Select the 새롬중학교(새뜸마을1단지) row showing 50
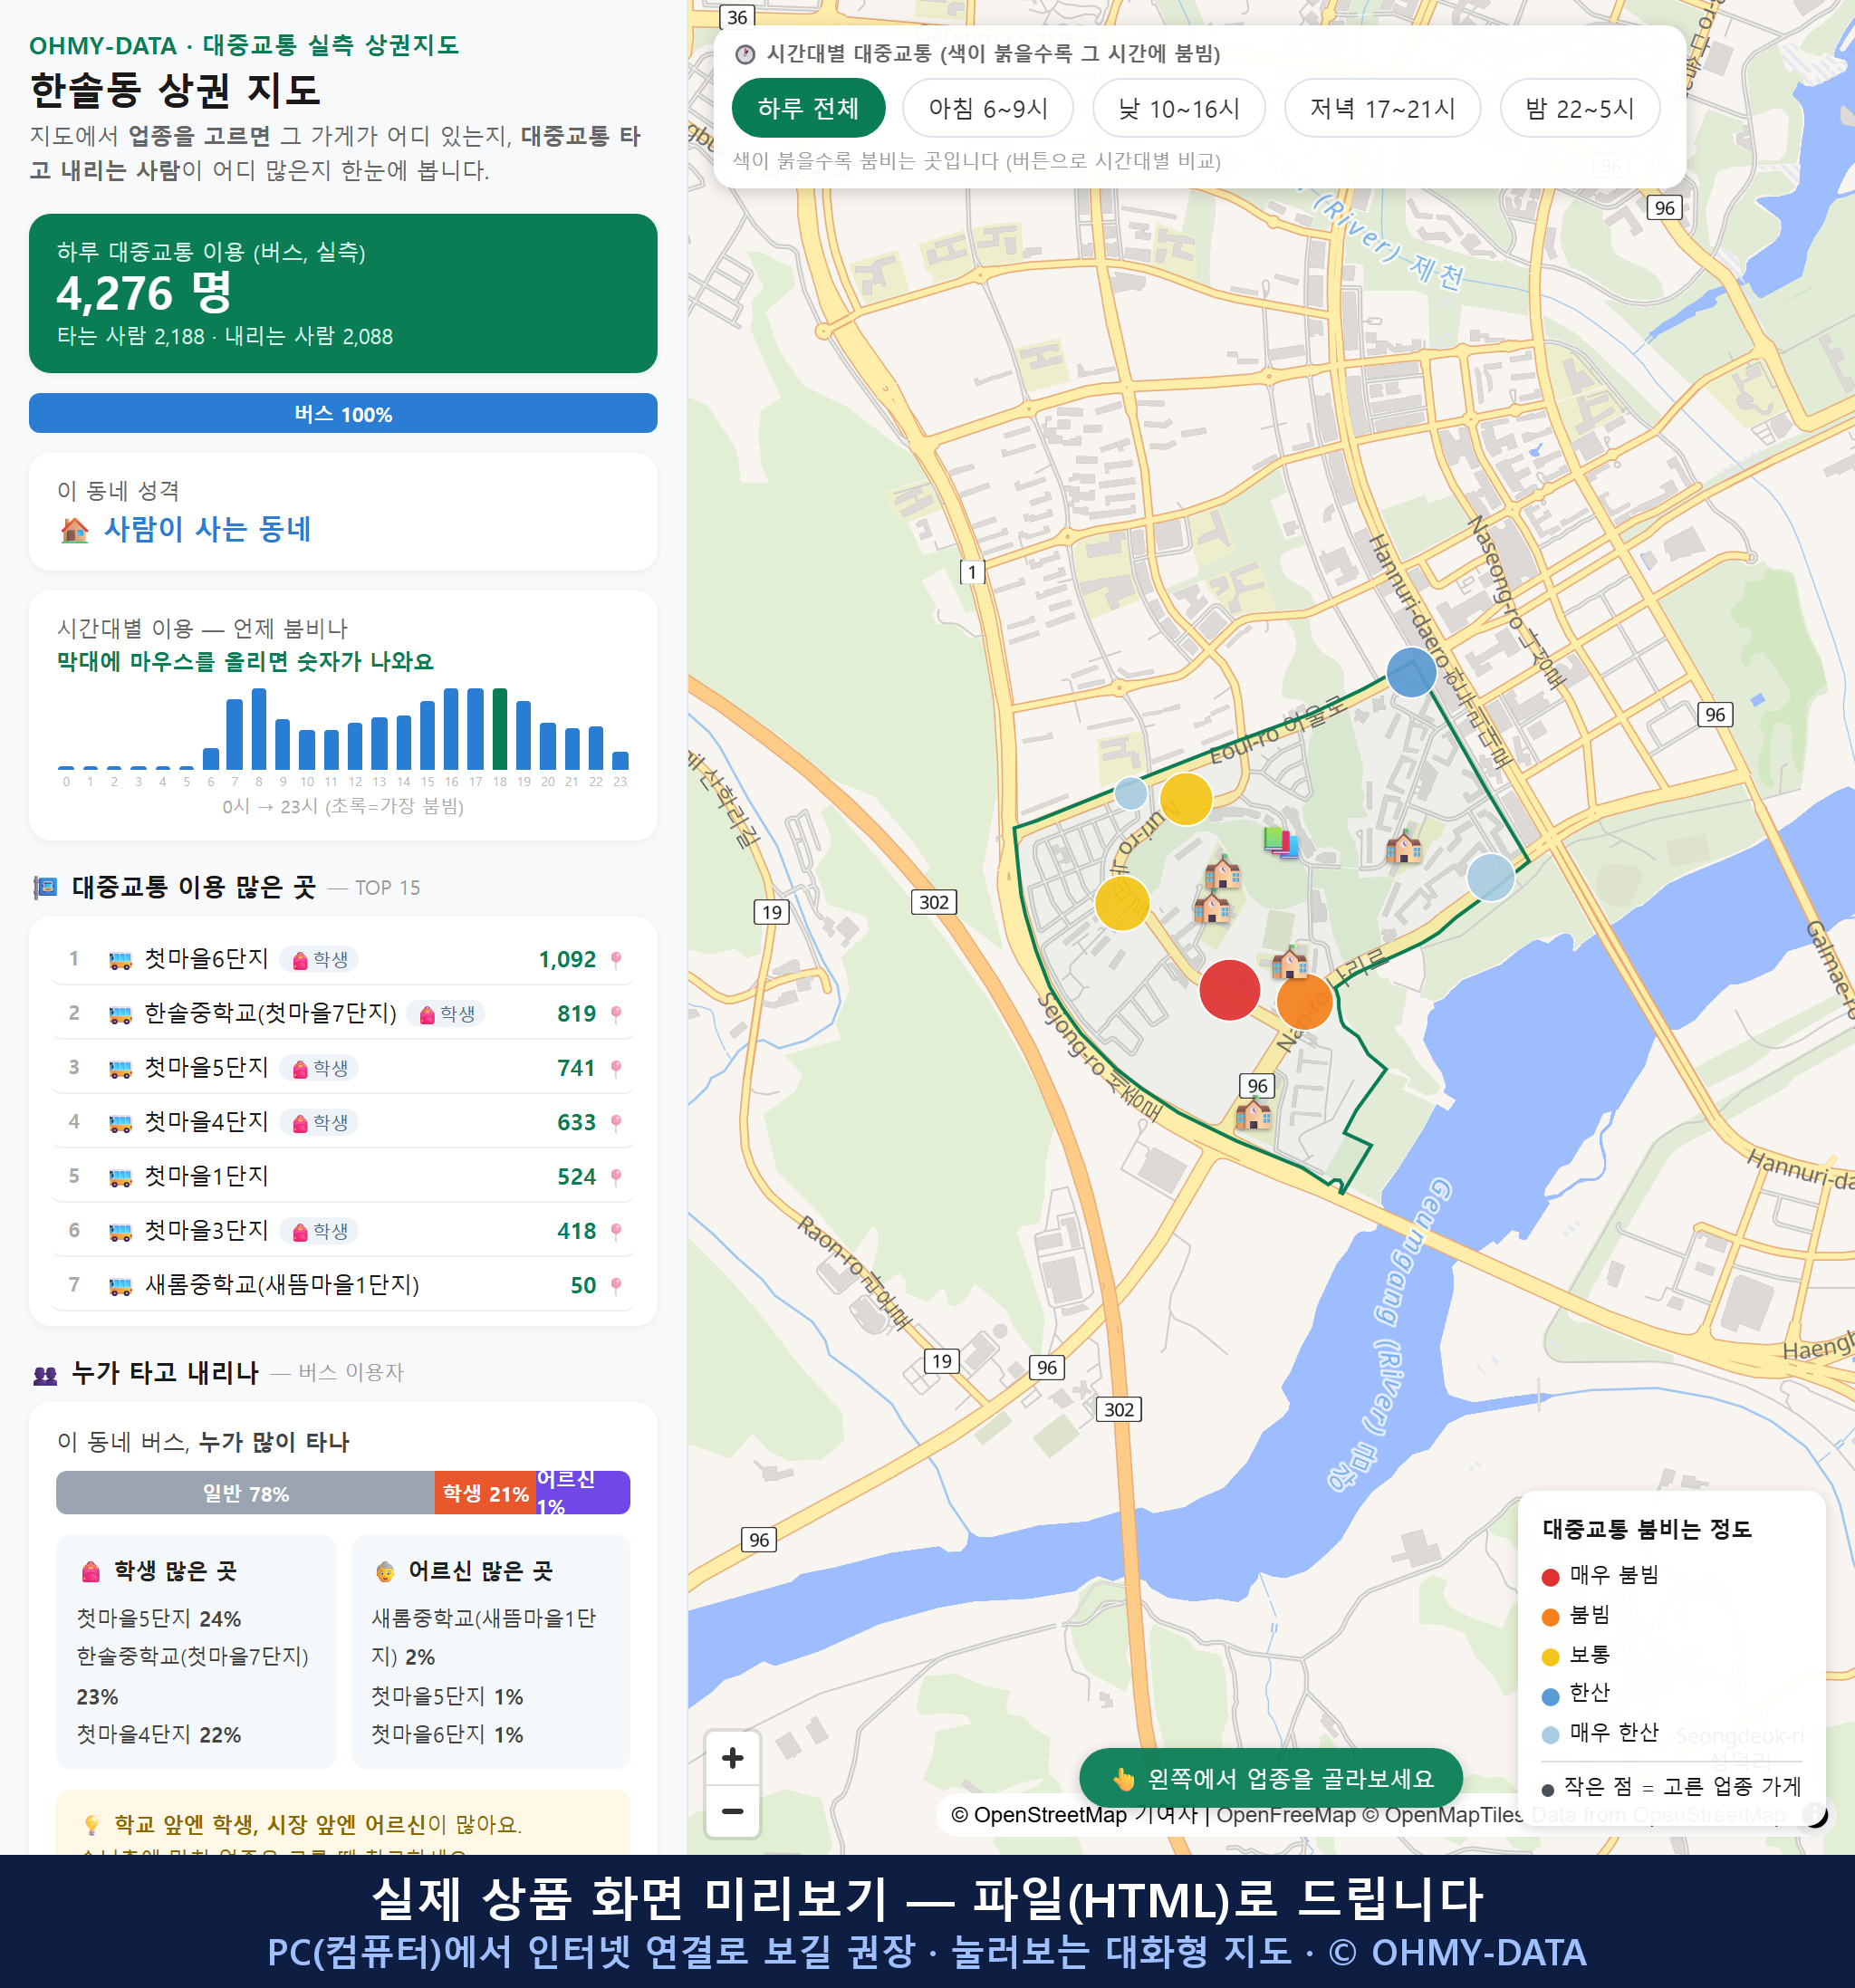This screenshot has width=1855, height=1988. click(x=343, y=1286)
